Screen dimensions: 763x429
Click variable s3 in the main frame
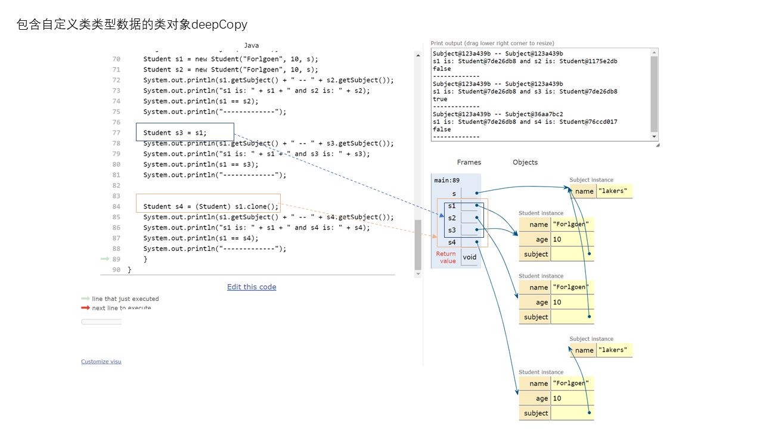(452, 230)
